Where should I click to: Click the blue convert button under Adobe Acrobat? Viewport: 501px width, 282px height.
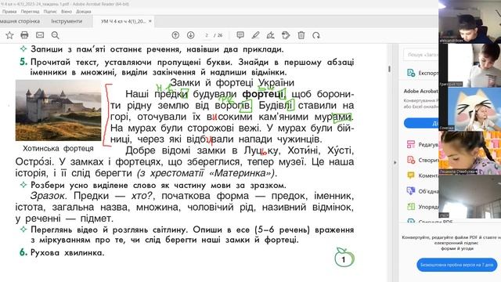(421, 123)
